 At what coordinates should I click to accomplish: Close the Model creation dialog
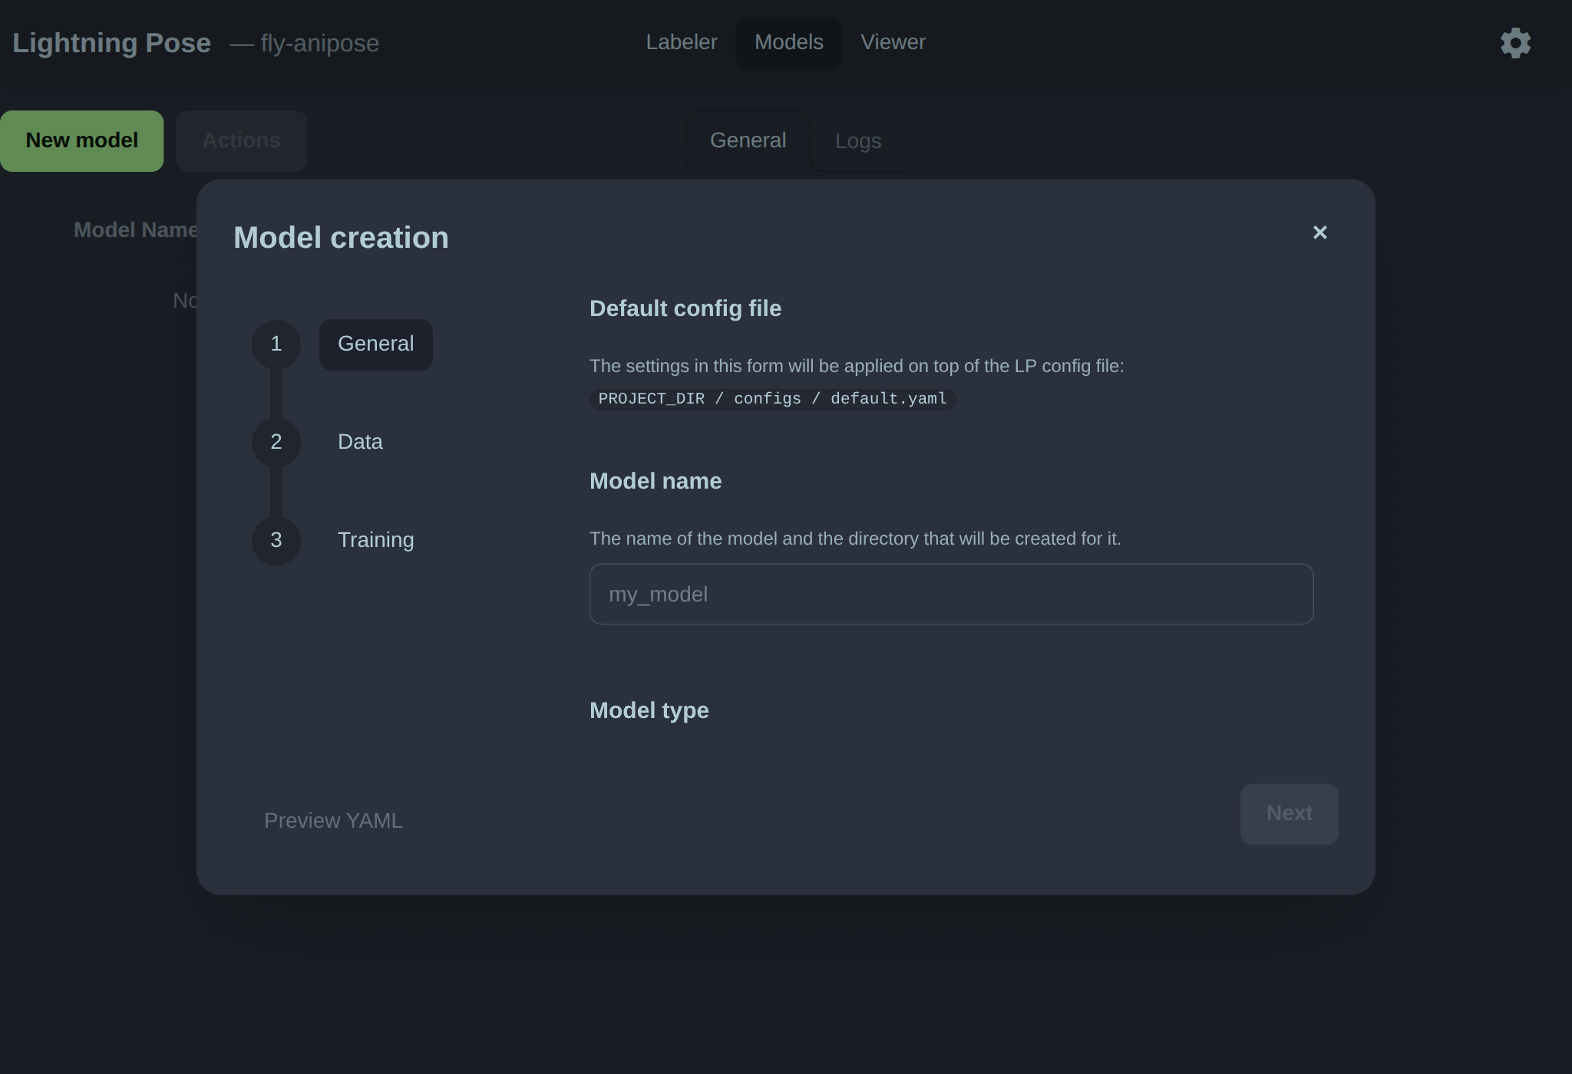click(1319, 232)
